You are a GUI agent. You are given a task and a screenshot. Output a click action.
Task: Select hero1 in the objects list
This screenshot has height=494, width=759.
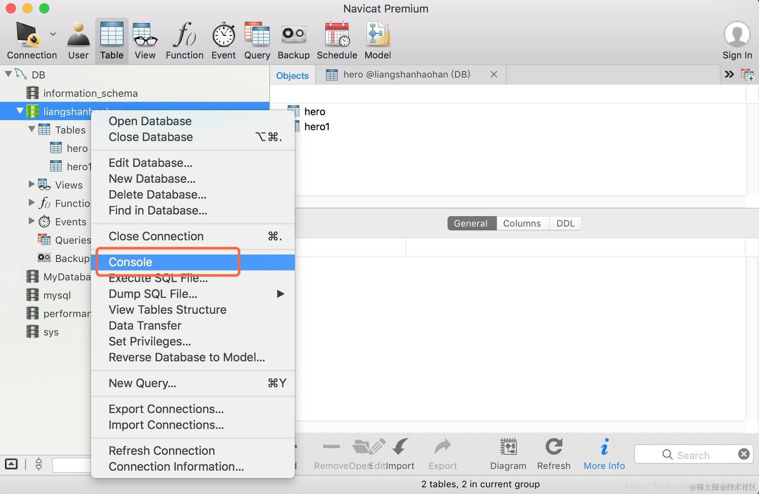point(317,126)
